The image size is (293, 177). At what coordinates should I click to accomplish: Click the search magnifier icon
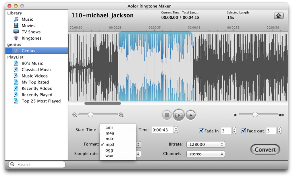[x=12, y=164]
